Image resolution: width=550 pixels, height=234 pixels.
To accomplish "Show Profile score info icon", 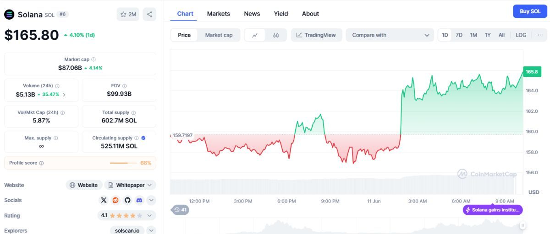I will tap(41, 163).
